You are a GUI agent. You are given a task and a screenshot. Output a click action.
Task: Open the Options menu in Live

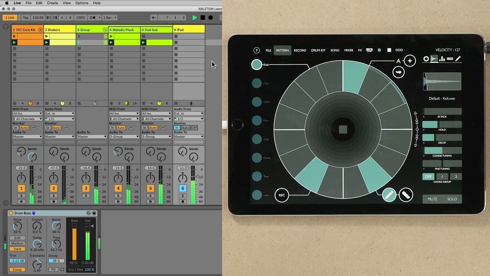(82, 3)
